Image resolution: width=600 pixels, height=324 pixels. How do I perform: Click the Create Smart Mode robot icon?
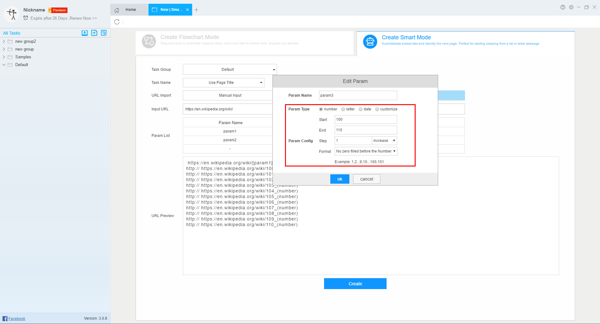pos(370,41)
